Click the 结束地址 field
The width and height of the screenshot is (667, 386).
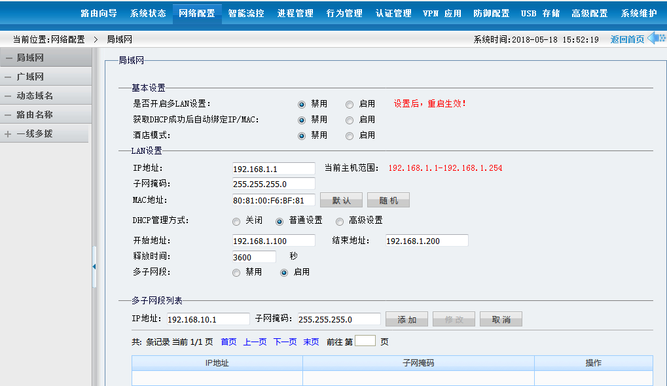pyautogui.click(x=427, y=241)
